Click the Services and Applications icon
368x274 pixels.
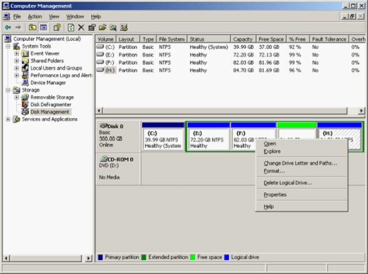(x=16, y=119)
